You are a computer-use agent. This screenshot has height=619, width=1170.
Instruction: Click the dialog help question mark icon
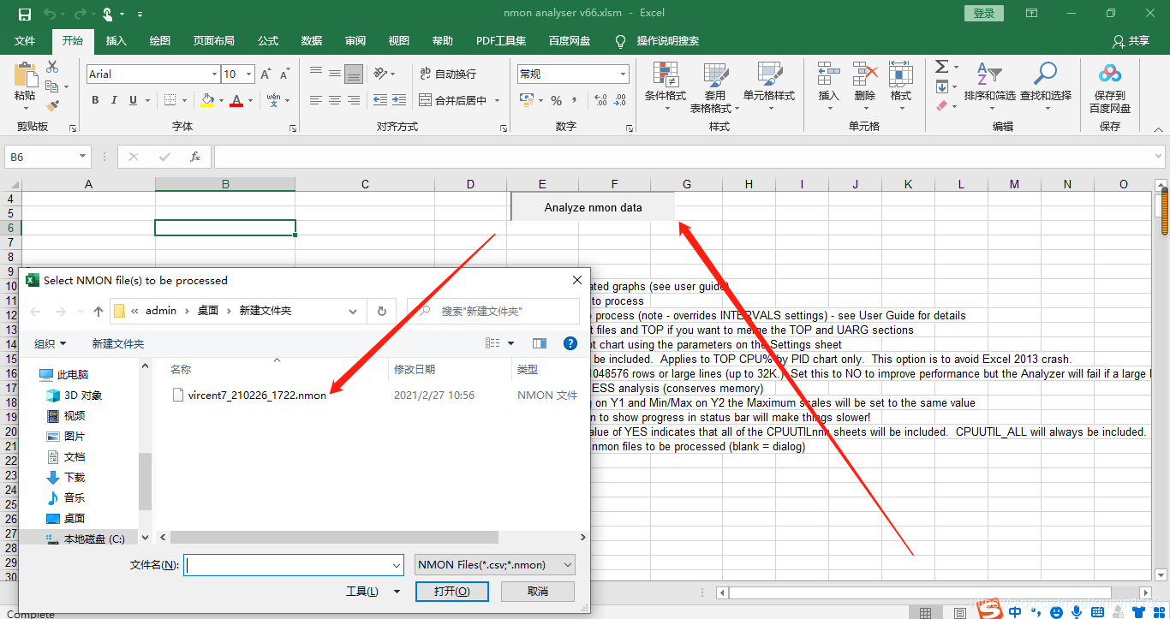tap(570, 343)
